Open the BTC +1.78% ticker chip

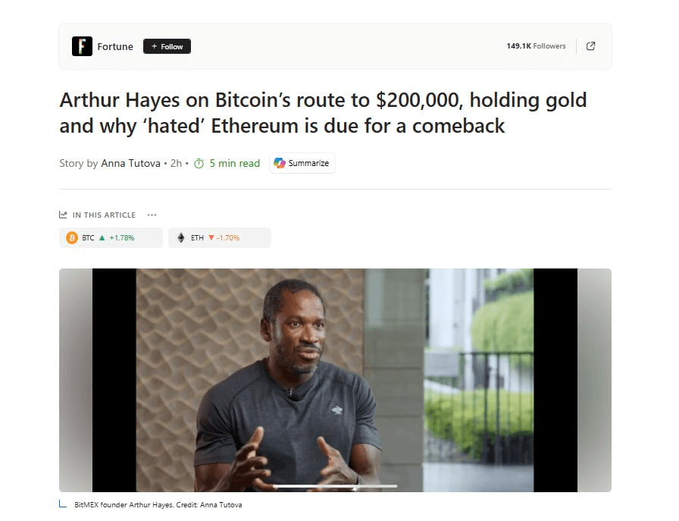[x=111, y=238]
